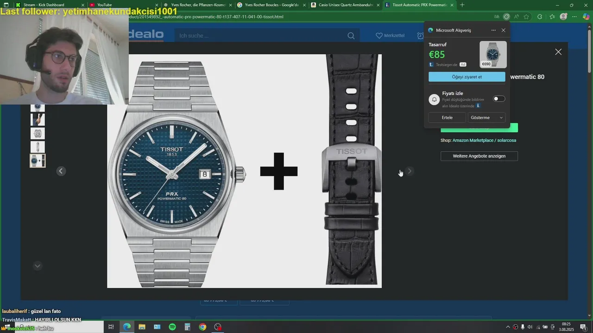This screenshot has width=593, height=333.
Task: Open a new browser tab
Action: (462, 5)
